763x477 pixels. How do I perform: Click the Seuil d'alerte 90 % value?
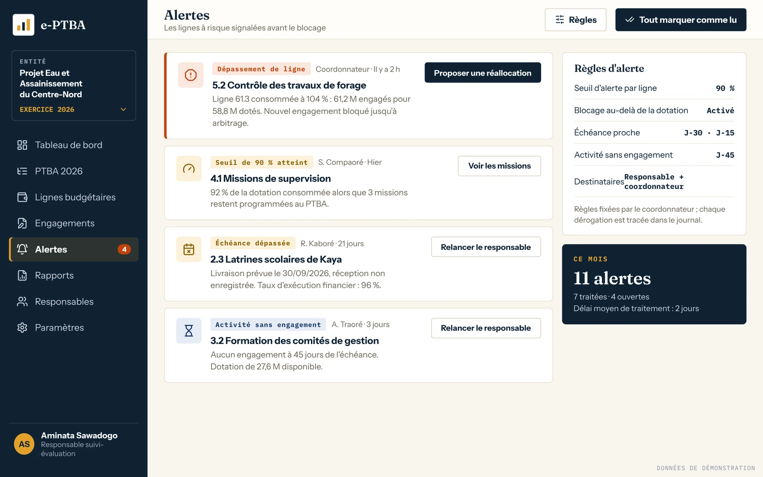click(x=725, y=88)
